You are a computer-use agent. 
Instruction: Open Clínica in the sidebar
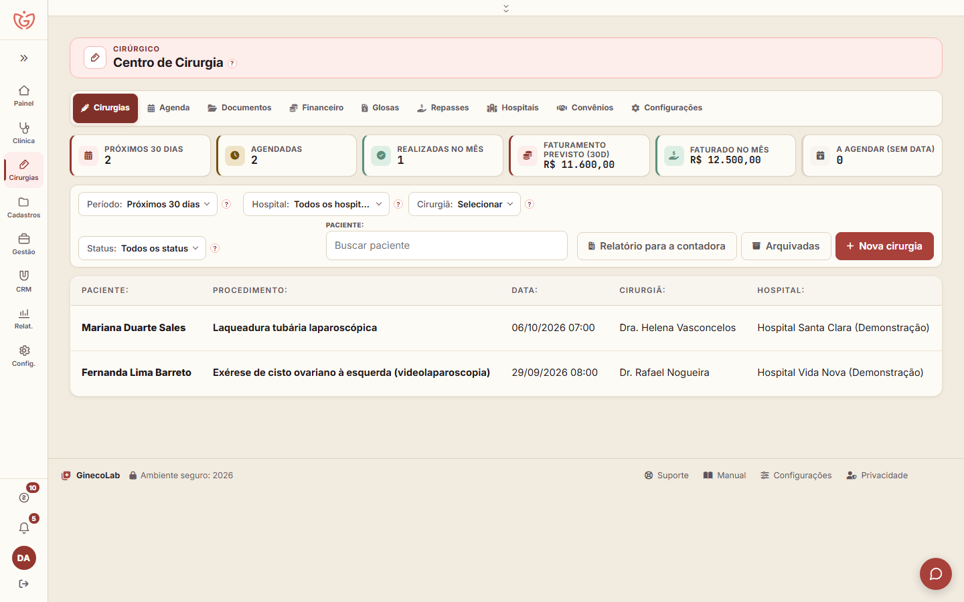[x=24, y=133]
